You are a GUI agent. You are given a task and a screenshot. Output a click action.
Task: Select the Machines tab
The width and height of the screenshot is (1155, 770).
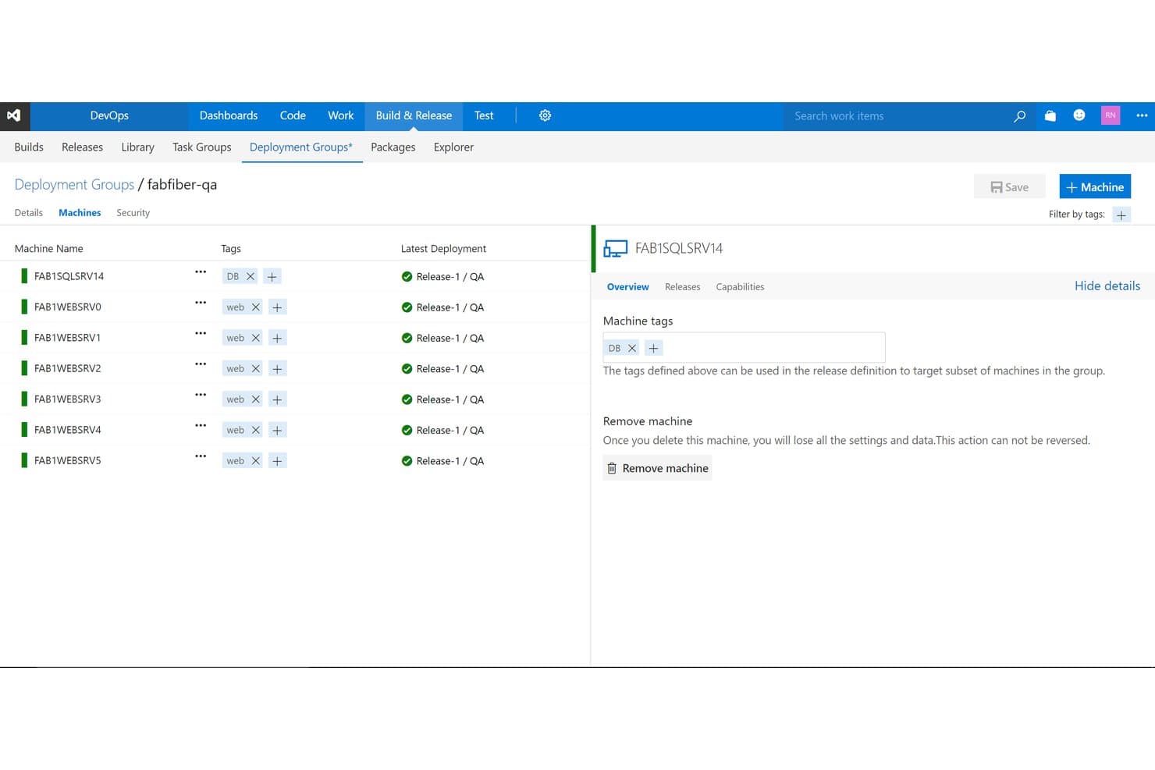pos(80,212)
